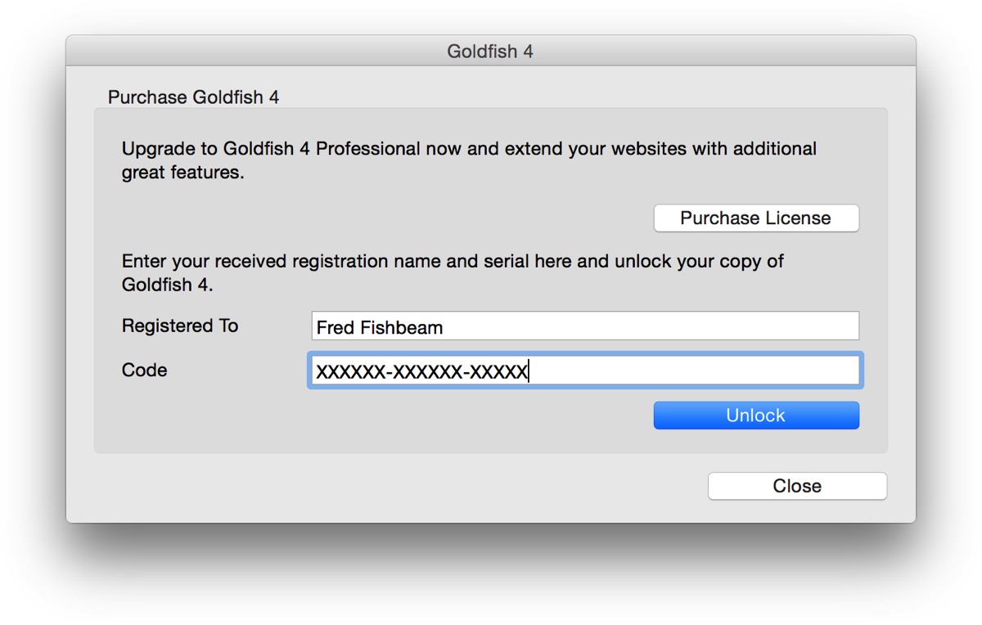This screenshot has height=625, width=982.
Task: Focus the Registered To name field
Action: [x=585, y=326]
